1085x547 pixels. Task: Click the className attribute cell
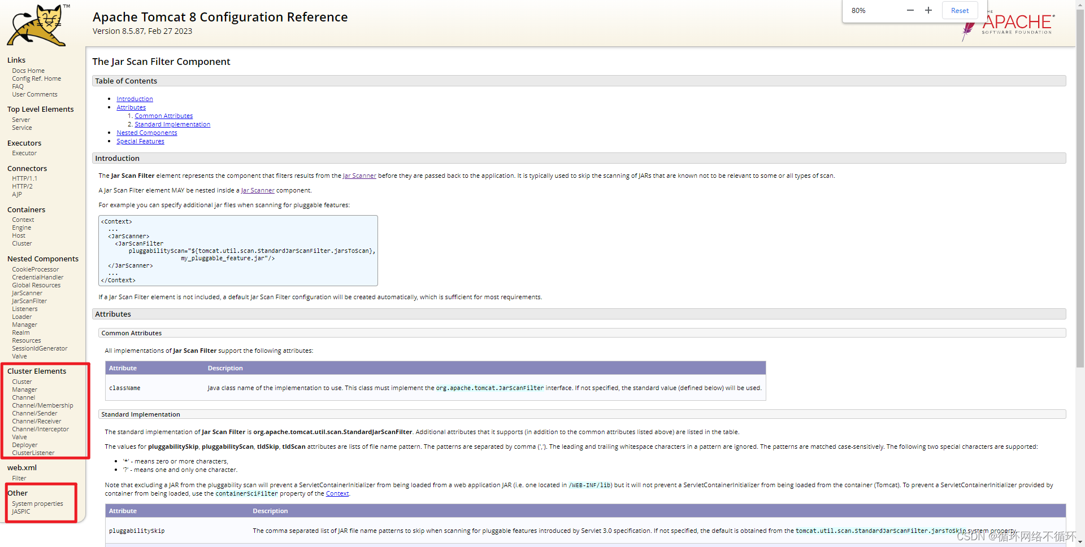click(x=124, y=388)
